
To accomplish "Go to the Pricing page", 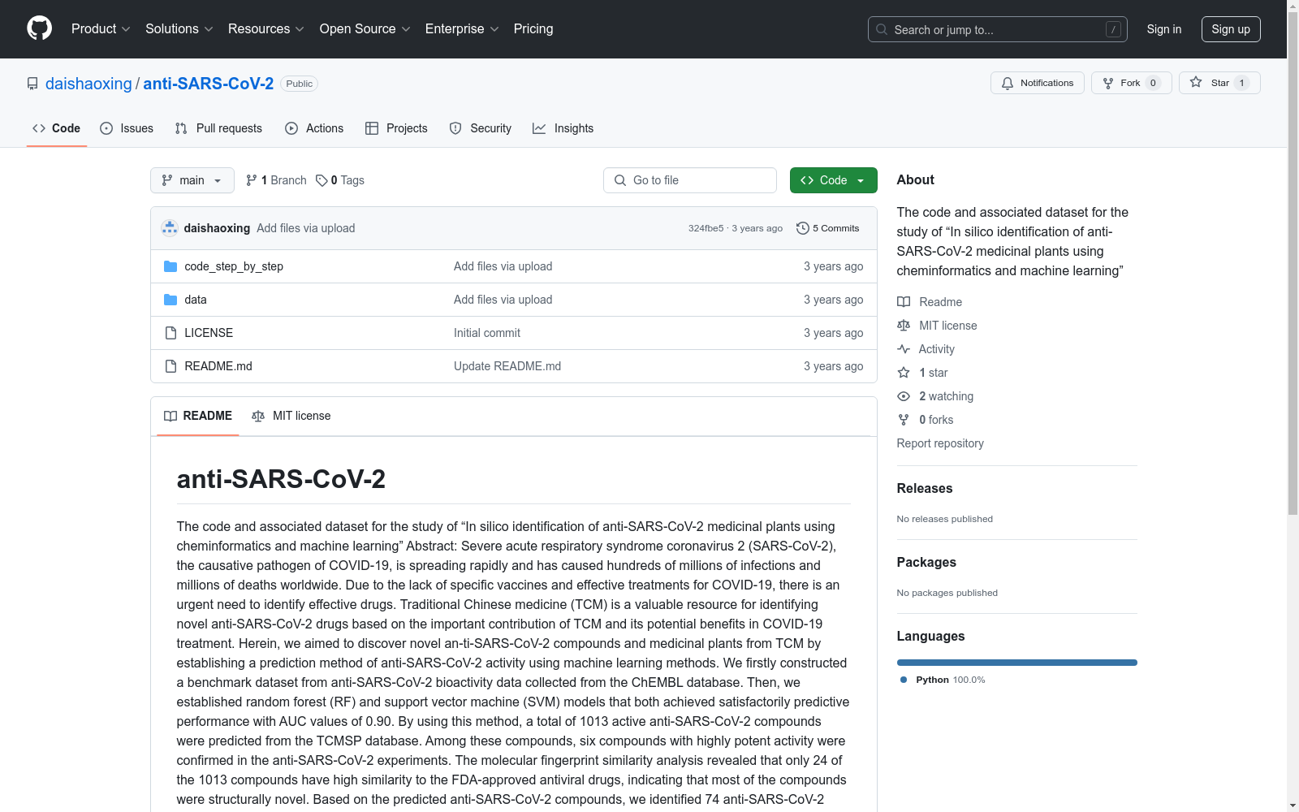I will pos(533,29).
